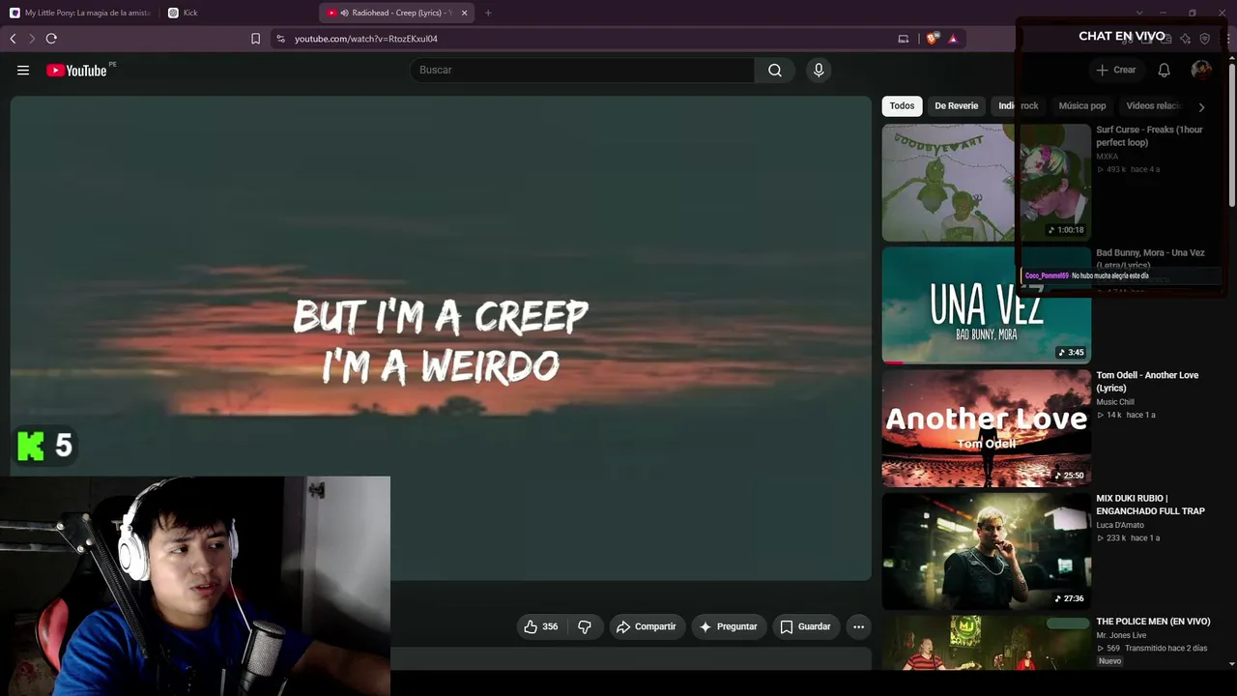Bookmark this page
Viewport: 1237px width, 696px height.
[255, 39]
